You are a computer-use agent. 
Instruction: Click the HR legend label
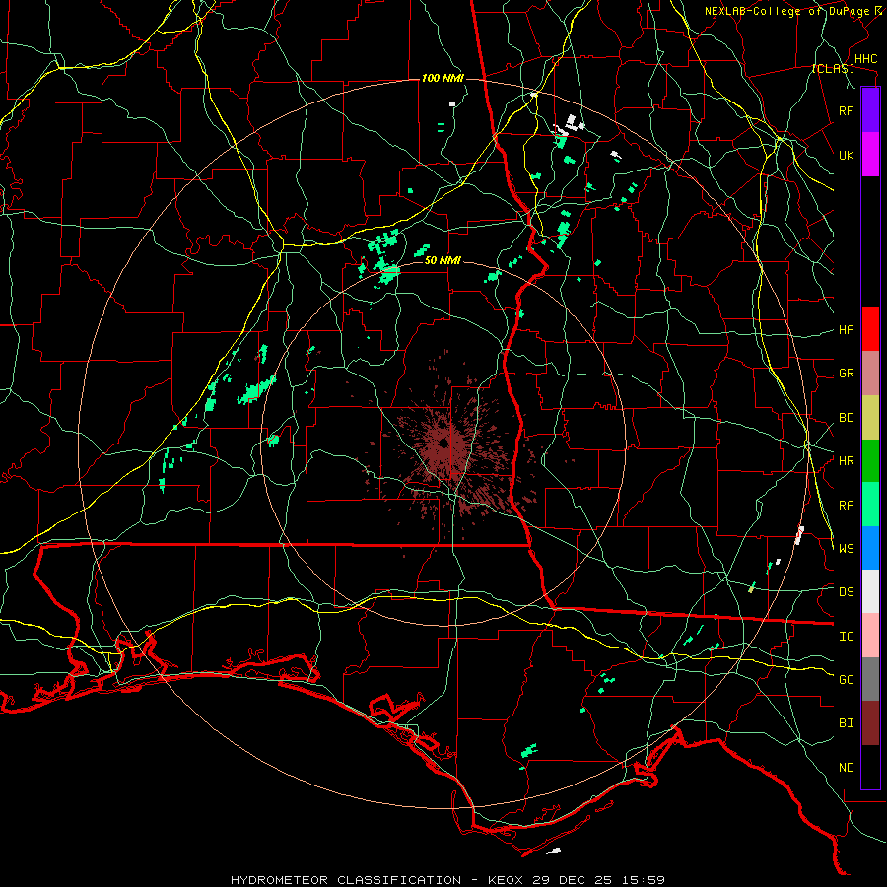pos(846,461)
